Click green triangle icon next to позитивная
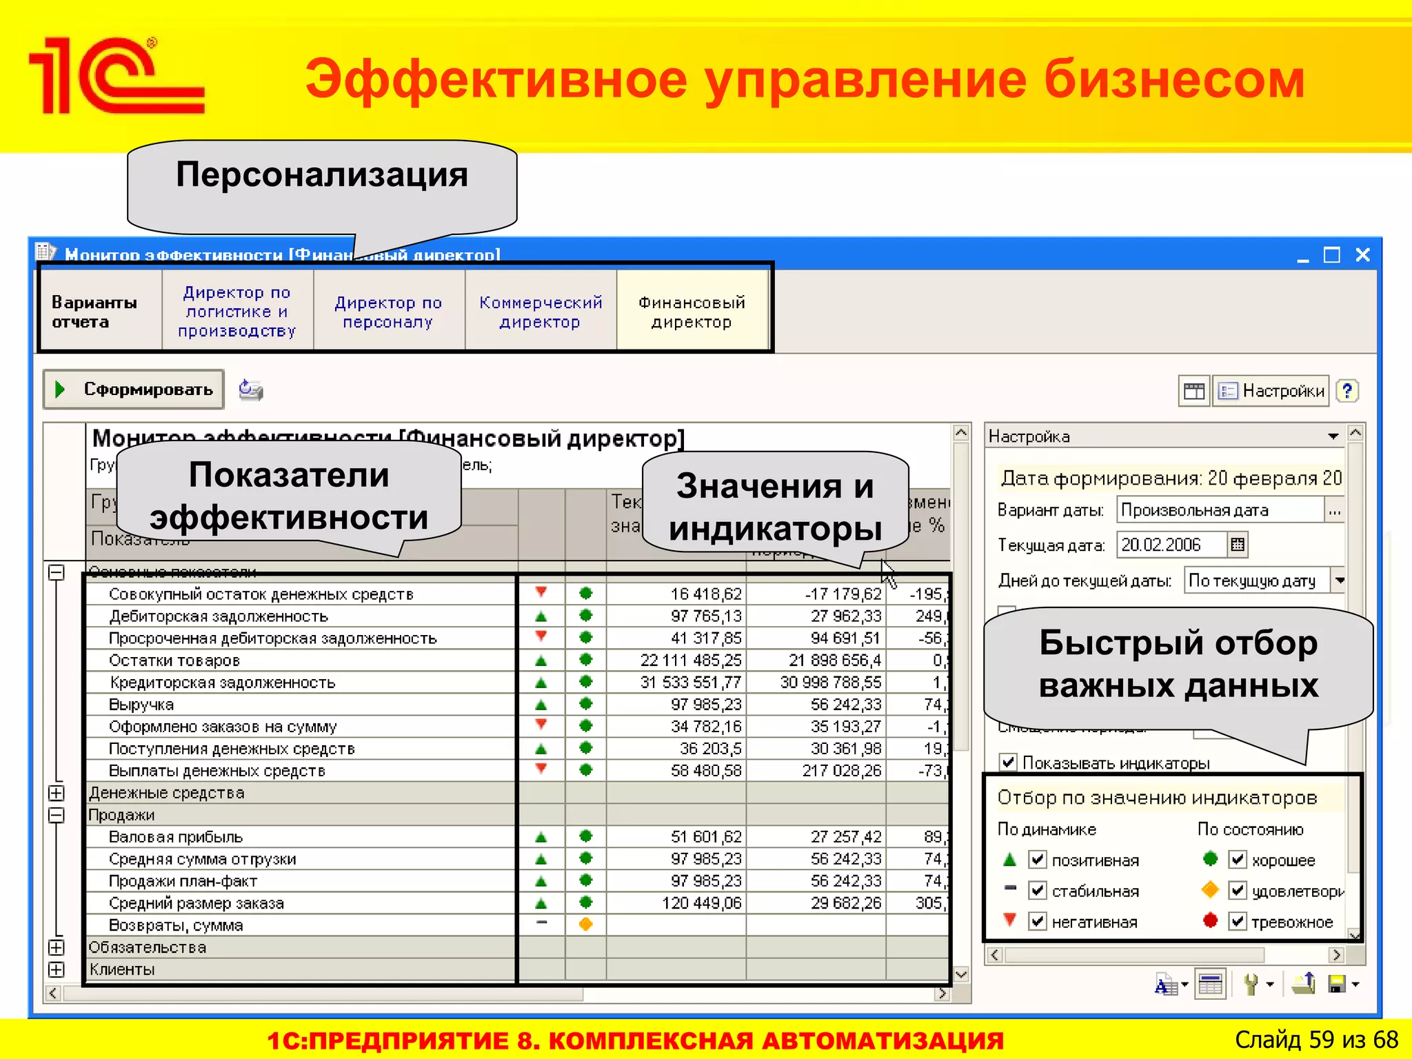Viewport: 1412px width, 1059px height. tap(1010, 860)
